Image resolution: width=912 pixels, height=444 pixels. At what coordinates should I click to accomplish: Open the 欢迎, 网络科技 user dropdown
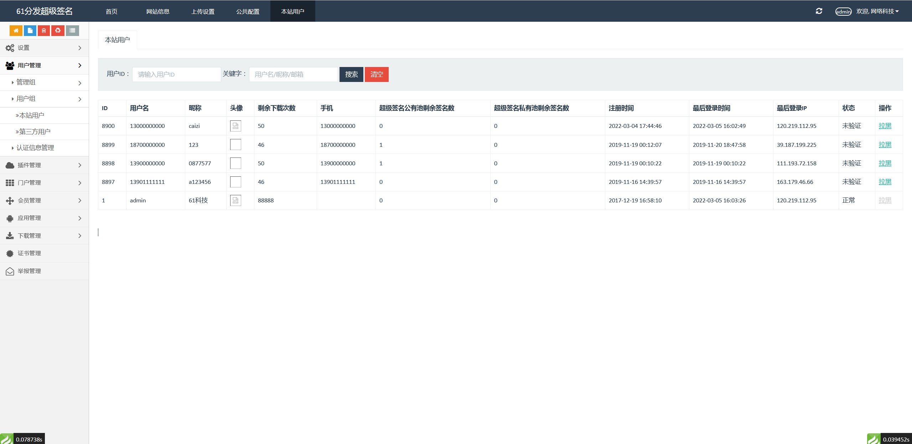[x=877, y=11]
